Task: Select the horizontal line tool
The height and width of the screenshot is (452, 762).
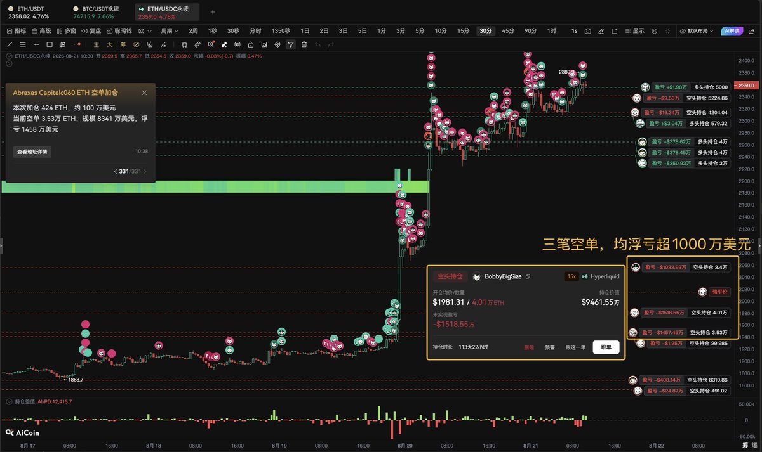Action: coord(36,44)
